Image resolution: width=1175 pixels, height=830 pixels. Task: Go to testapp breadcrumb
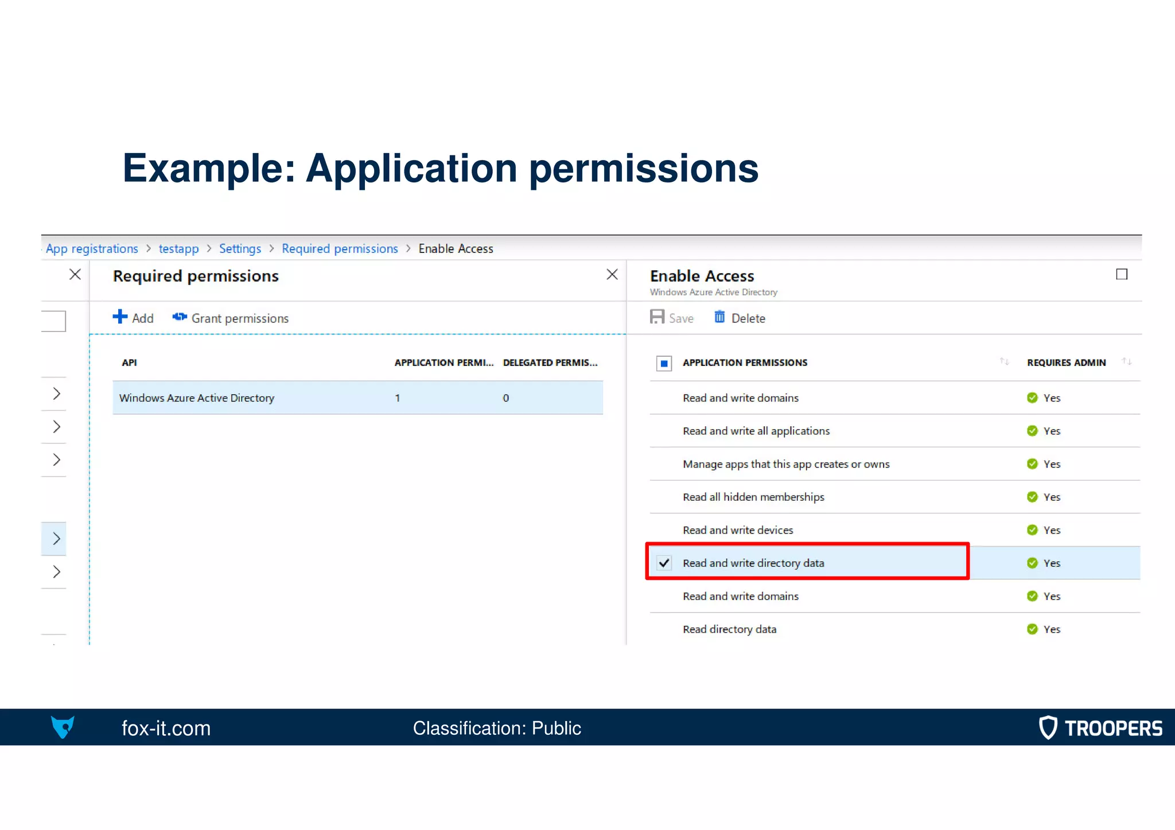[178, 248]
